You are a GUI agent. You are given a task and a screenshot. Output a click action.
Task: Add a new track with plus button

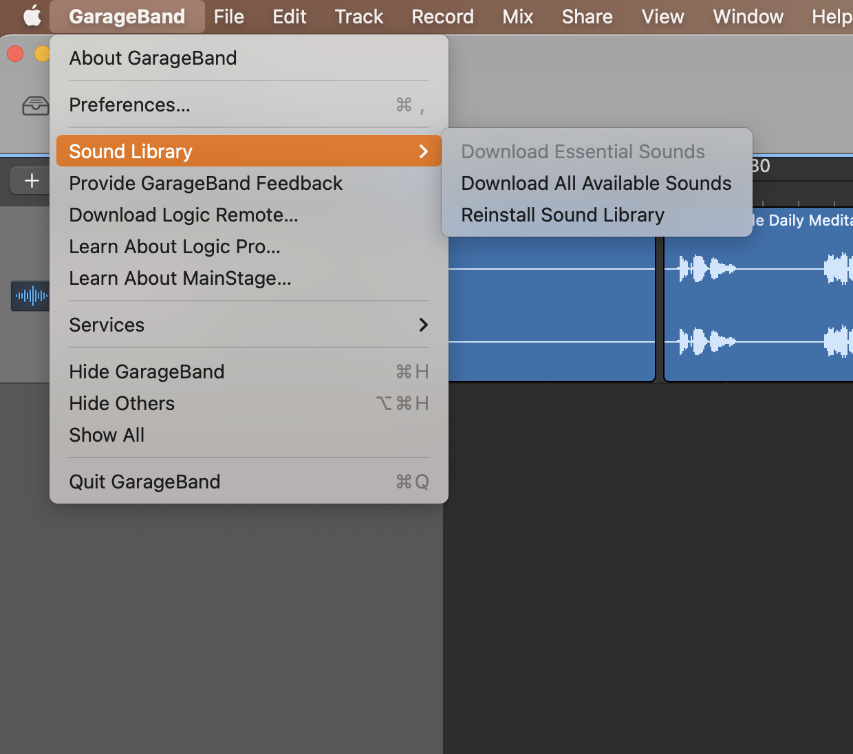pos(32,181)
